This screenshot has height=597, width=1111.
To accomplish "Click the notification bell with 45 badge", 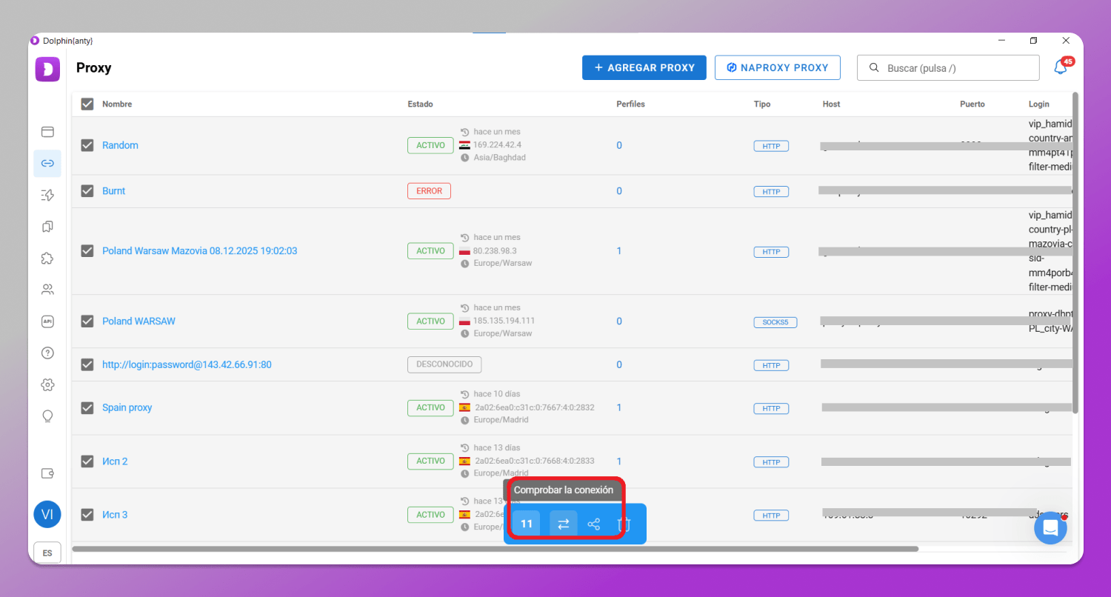I will click(1061, 67).
